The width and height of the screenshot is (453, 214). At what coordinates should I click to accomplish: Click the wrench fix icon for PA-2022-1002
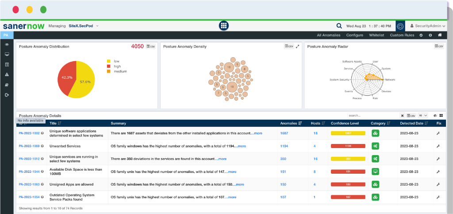(x=438, y=133)
